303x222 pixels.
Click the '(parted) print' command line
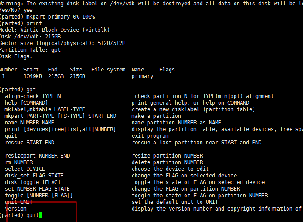tap(21, 23)
